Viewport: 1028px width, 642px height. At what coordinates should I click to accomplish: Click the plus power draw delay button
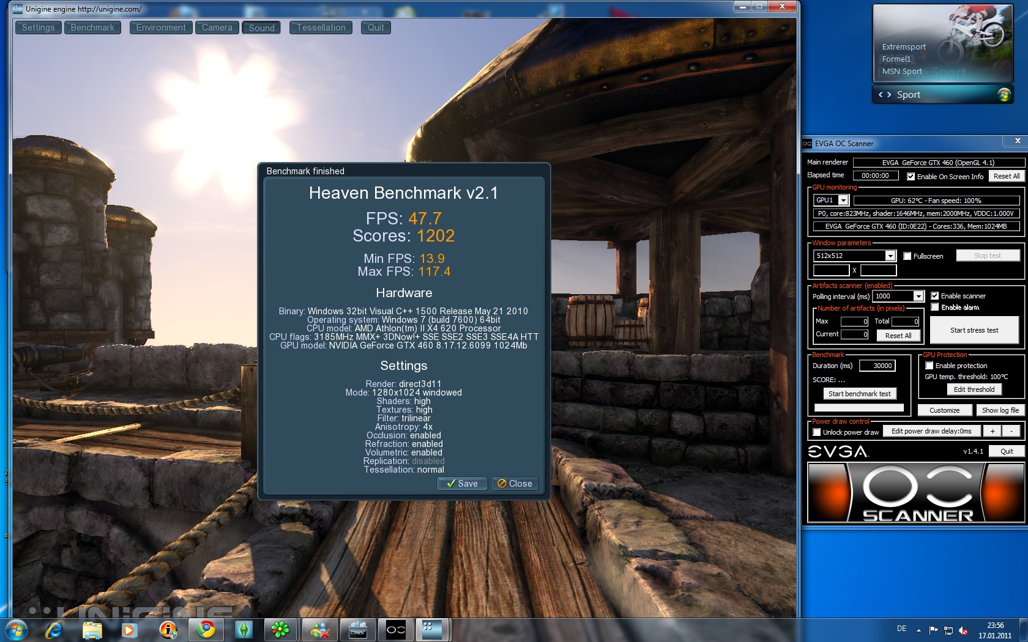pyautogui.click(x=992, y=431)
